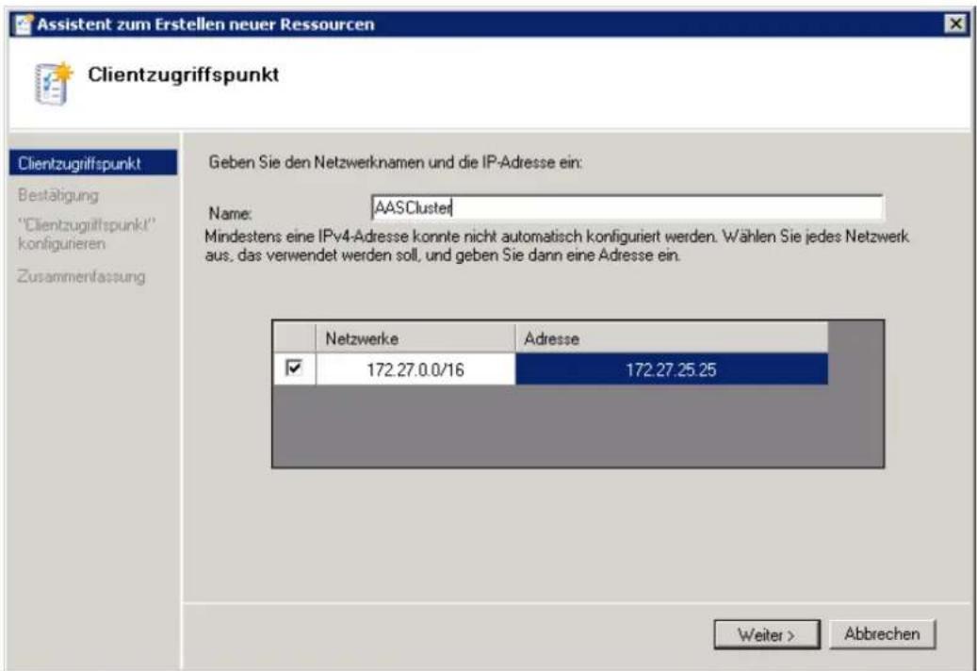977x671 pixels.
Task: Select the address cell 172.27.25.25
Action: click(x=672, y=369)
